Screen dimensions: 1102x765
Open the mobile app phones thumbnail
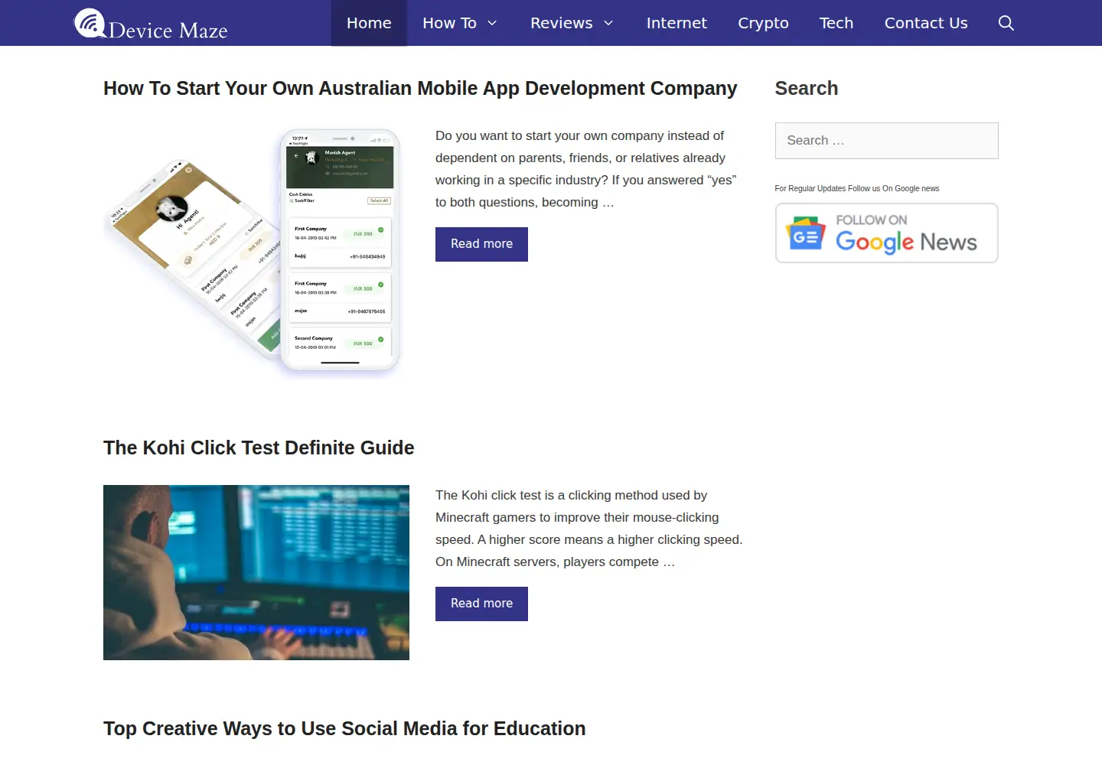tap(256, 252)
